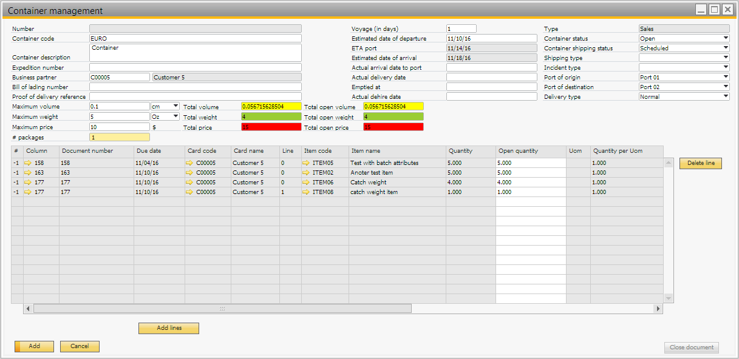This screenshot has height=359, width=739.
Task: Click the link arrow beside ITEM02
Action: pos(305,173)
